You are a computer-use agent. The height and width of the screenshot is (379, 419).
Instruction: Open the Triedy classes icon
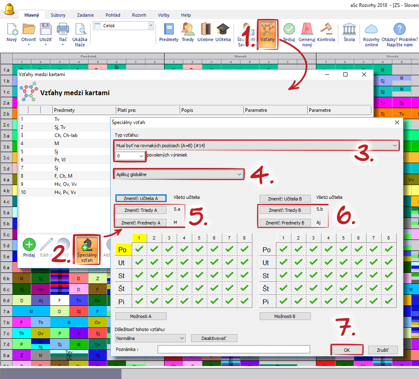coord(188,29)
